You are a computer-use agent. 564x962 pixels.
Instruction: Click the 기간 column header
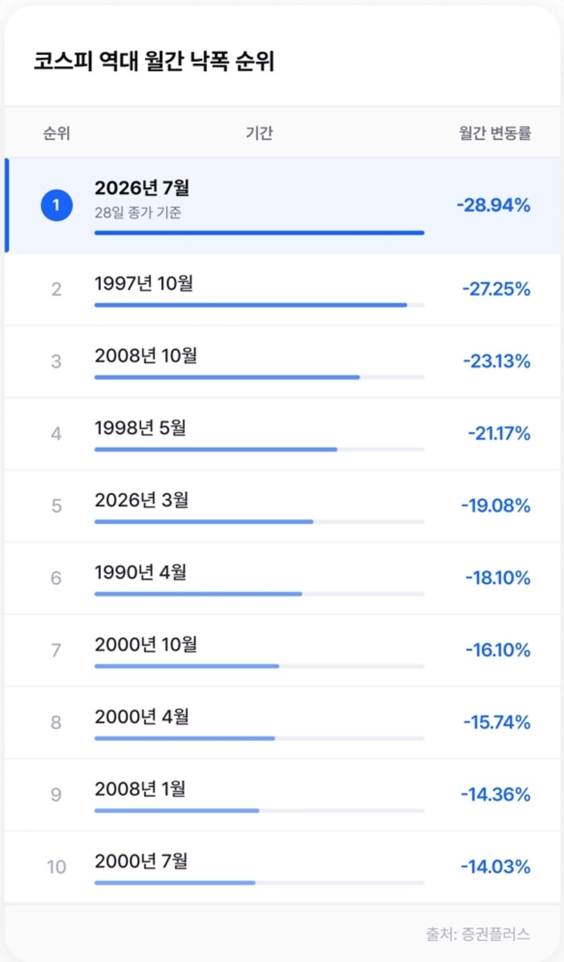pyautogui.click(x=259, y=133)
